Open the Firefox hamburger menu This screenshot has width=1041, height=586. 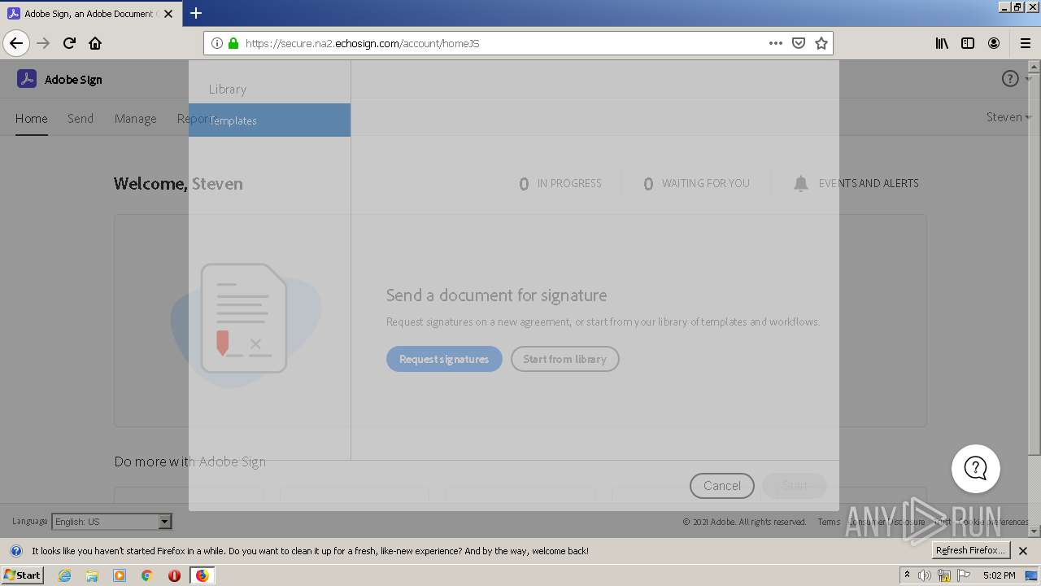[x=1025, y=43]
